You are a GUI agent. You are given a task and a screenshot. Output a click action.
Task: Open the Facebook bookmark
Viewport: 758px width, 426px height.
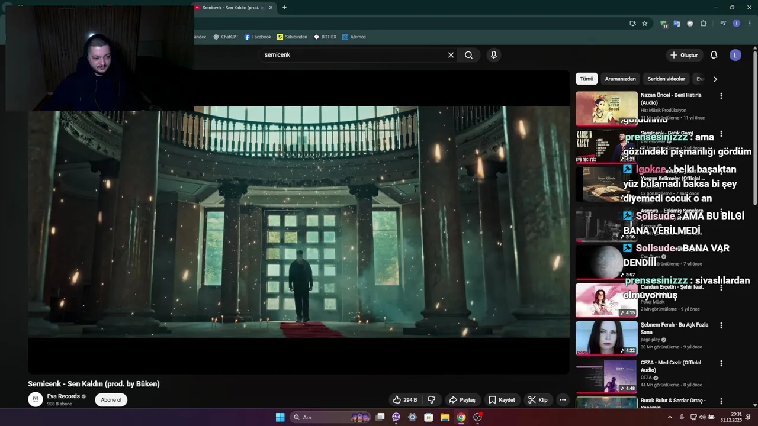(x=258, y=37)
